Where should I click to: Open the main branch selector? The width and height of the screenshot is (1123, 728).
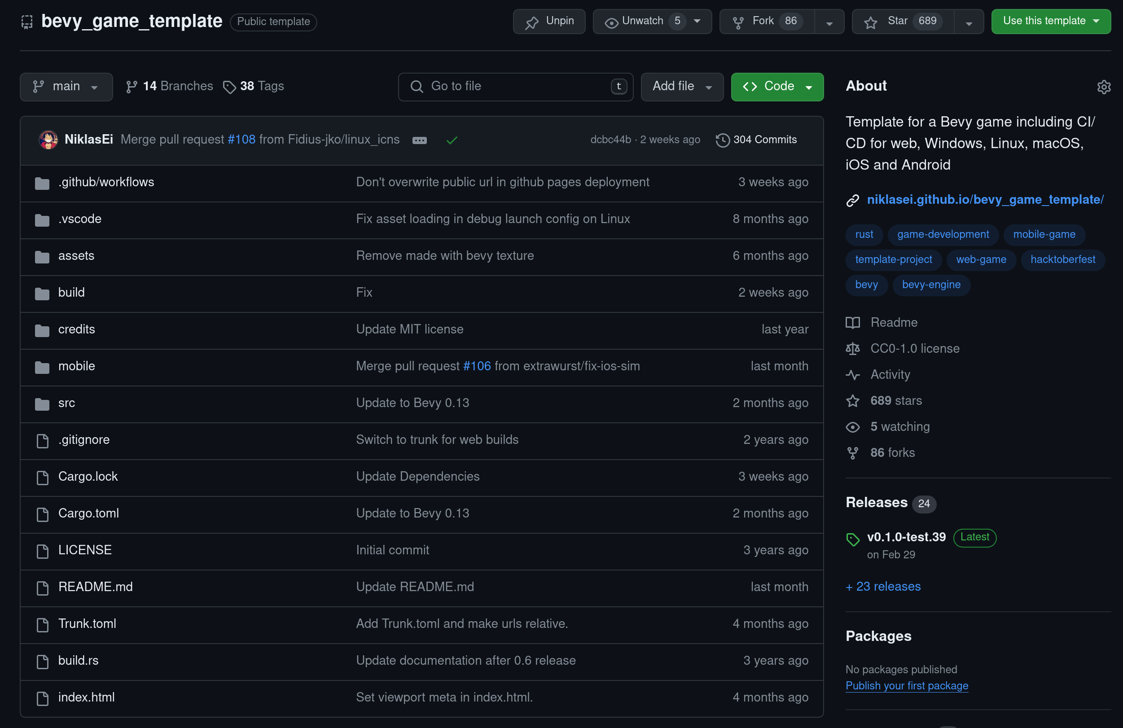[x=66, y=87]
